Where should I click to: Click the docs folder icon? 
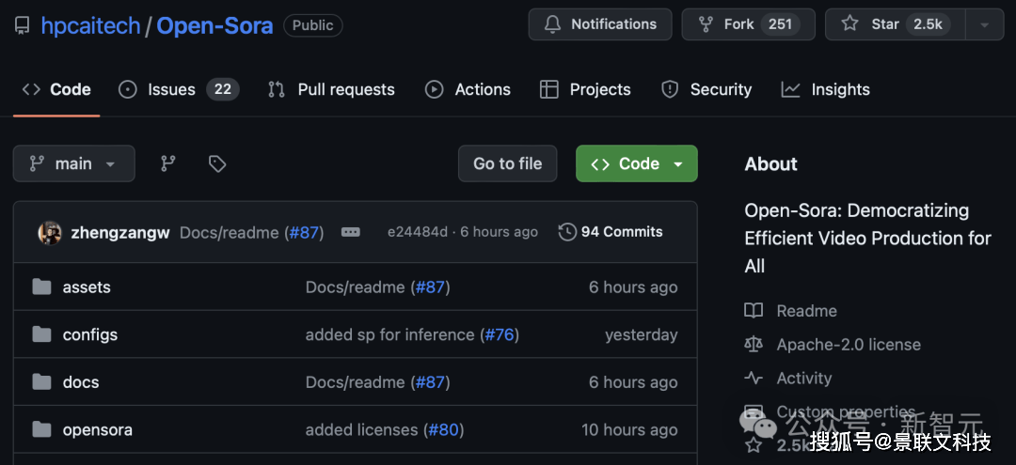(41, 382)
